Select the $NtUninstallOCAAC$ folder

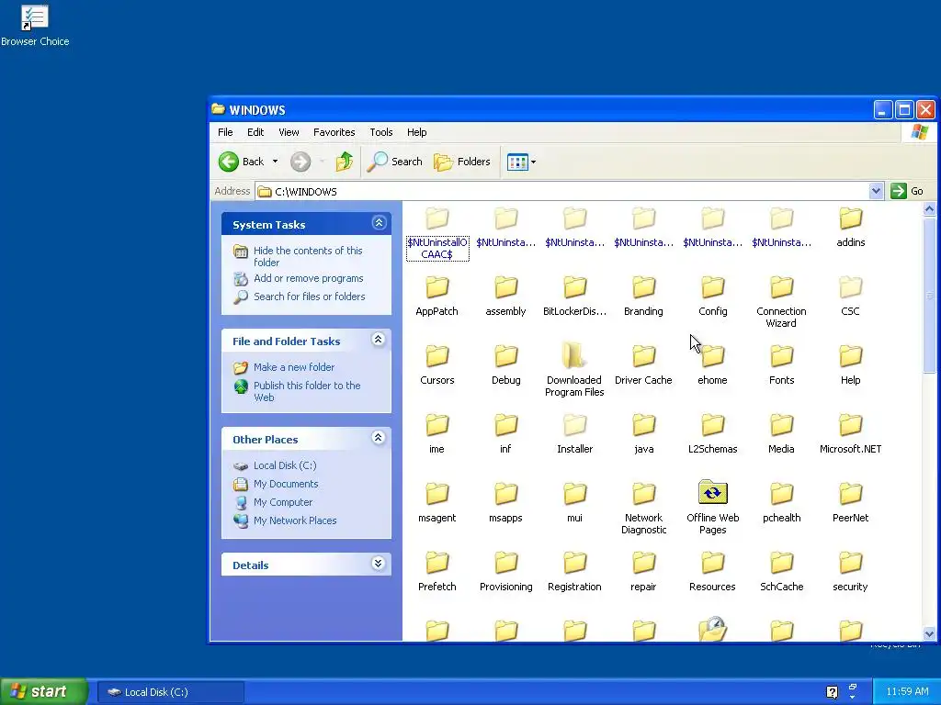pyautogui.click(x=436, y=232)
